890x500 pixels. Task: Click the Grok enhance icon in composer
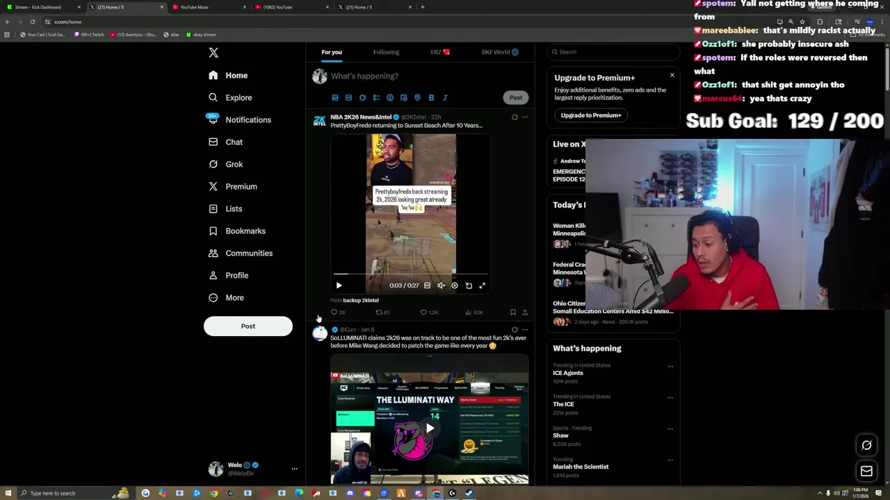pyautogui.click(x=362, y=98)
